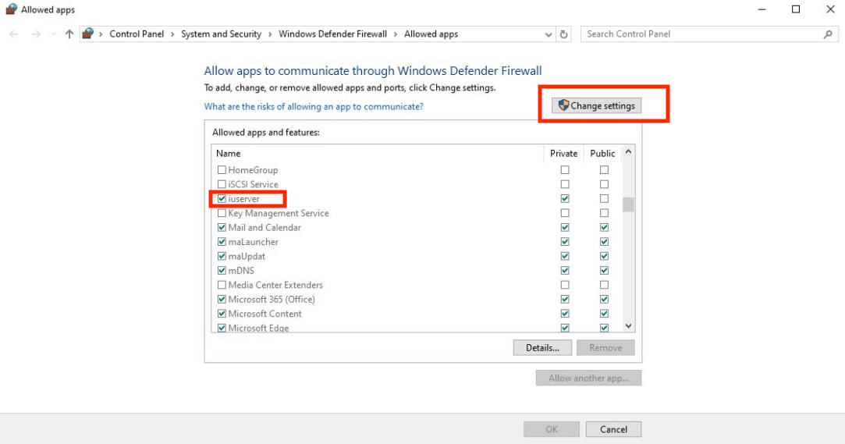Image resolution: width=845 pixels, height=444 pixels.
Task: Maximize the Allowed apps window
Action: (795, 9)
